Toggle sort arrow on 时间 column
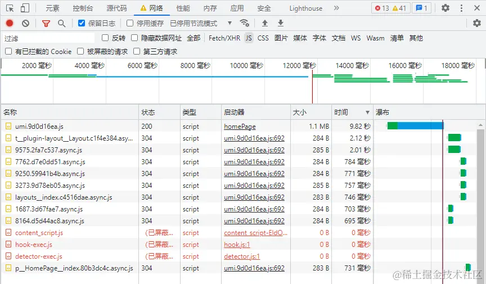The image size is (486, 284). [x=367, y=112]
